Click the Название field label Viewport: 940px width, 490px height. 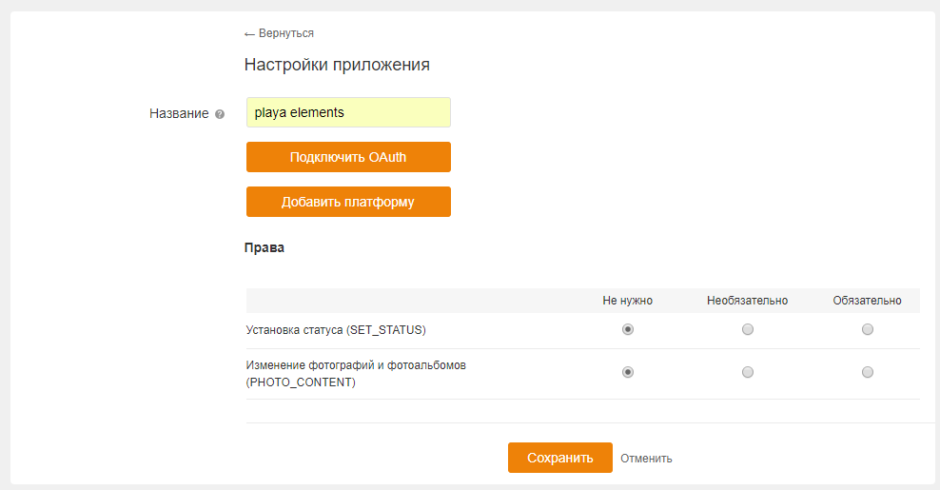tap(179, 113)
